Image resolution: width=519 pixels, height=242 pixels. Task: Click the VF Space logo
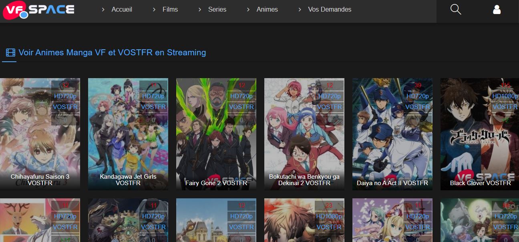[x=39, y=10]
